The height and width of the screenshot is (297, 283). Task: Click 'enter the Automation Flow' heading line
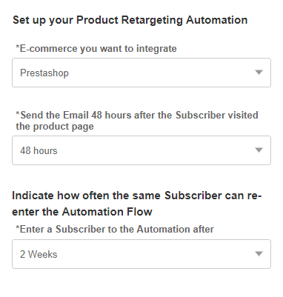pyautogui.click(x=82, y=212)
